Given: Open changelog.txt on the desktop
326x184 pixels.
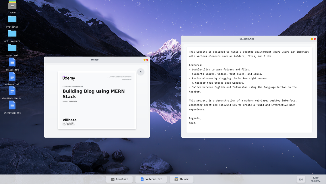Looking at the screenshot, I should 12,106.
